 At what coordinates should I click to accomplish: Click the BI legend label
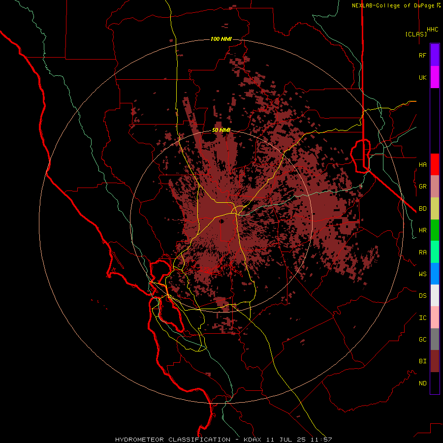click(422, 361)
